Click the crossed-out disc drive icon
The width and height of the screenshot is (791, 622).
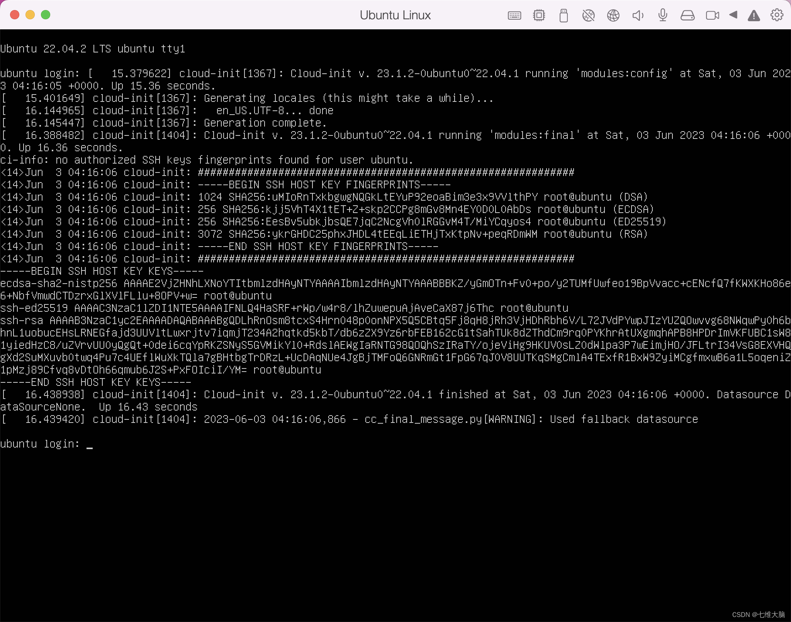[588, 15]
